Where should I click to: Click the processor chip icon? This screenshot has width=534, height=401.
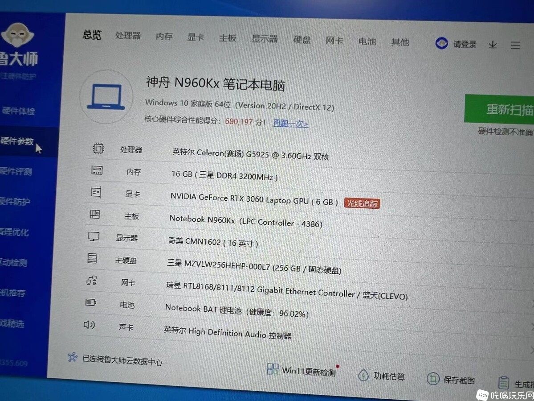[x=98, y=149]
